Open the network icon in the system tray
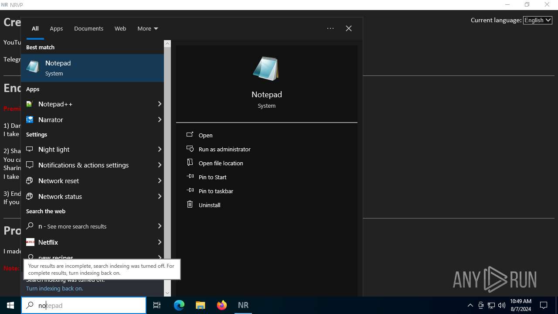 (491, 305)
